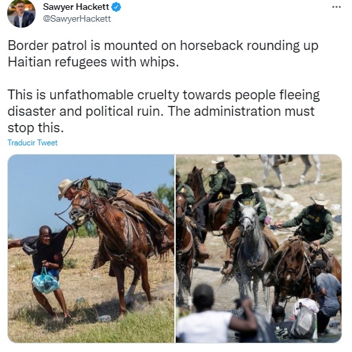The height and width of the screenshot is (352, 352).
Task: Click the blue verified badge icon
Action: click(x=116, y=7)
